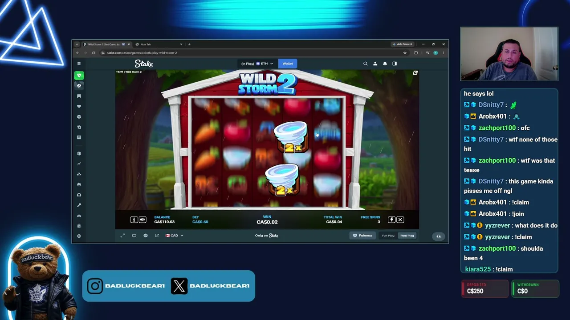This screenshot has width=570, height=320.
Task: Open live stats chart icon
Action: pos(146,236)
